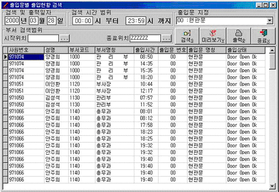Click the start time field 00:00
Viewport: 279px width, 192px height.
point(83,21)
